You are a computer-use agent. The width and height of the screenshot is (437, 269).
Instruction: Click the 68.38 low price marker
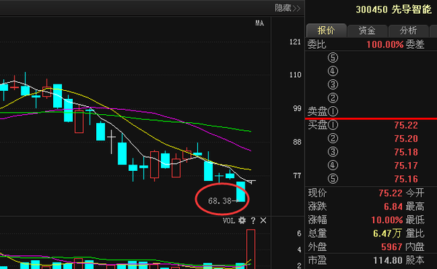(x=220, y=201)
